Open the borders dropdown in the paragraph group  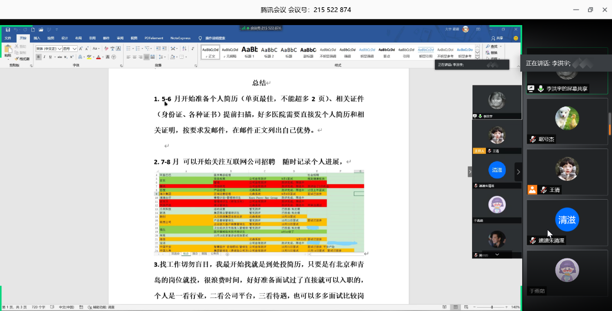(x=186, y=57)
